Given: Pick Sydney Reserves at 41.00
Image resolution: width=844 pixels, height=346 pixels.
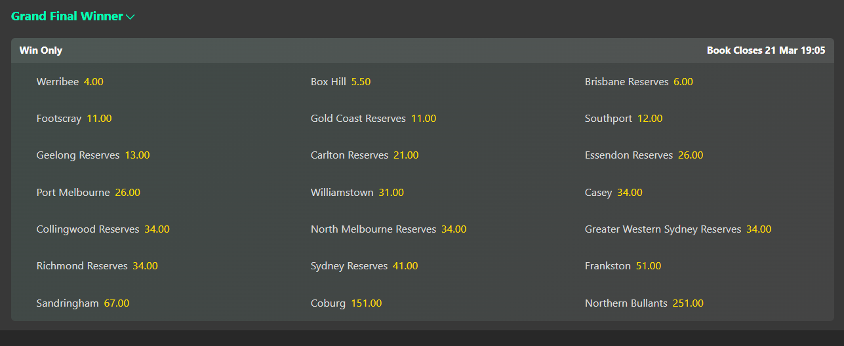Looking at the screenshot, I should [365, 266].
